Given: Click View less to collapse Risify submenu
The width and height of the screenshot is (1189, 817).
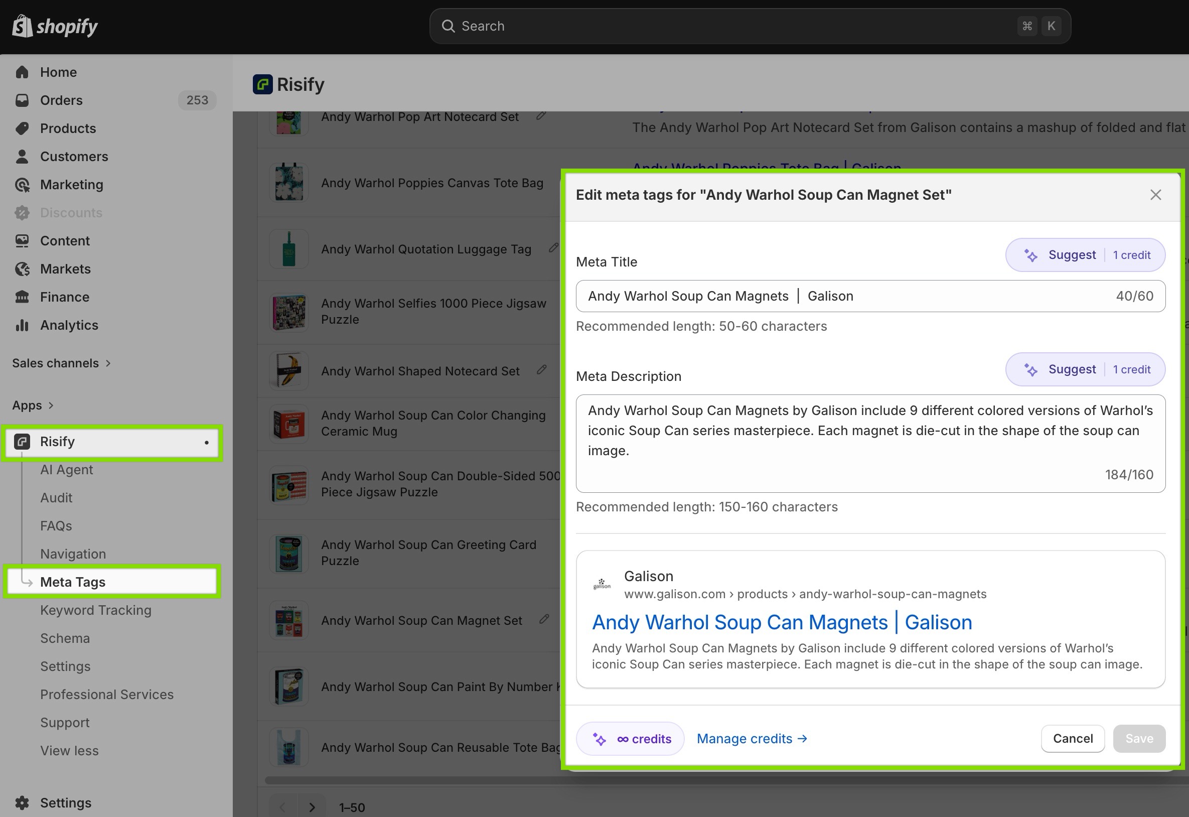Looking at the screenshot, I should [70, 751].
